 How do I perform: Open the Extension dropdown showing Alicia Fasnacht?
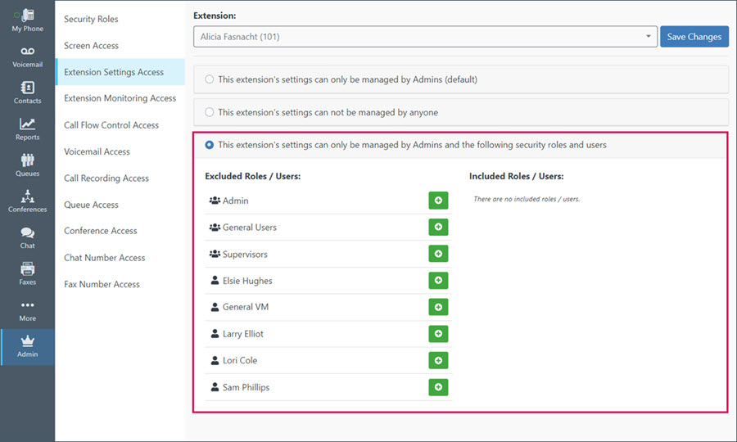(425, 37)
